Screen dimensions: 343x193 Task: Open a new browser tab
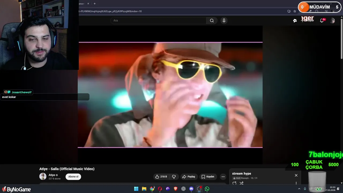95,3
